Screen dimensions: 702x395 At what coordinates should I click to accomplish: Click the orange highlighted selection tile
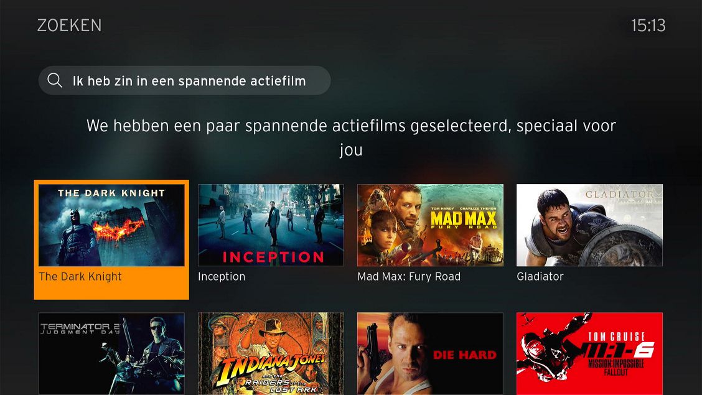point(111,239)
